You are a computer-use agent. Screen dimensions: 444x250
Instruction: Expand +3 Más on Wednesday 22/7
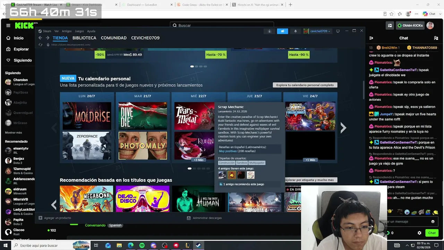(198, 160)
